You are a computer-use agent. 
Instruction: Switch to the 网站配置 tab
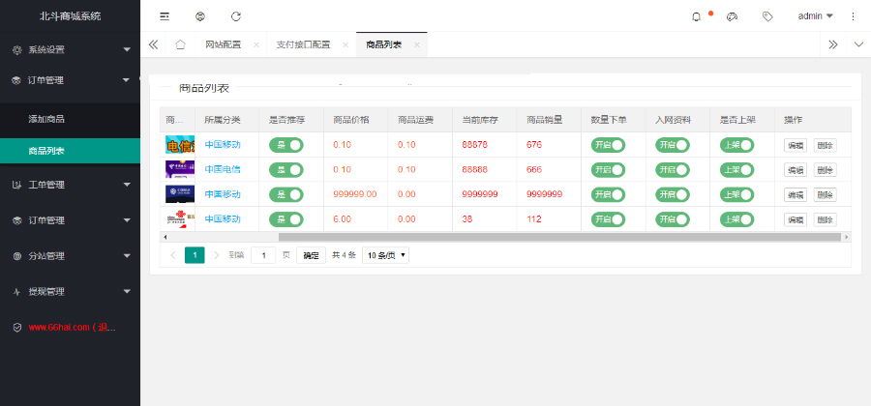coord(223,44)
